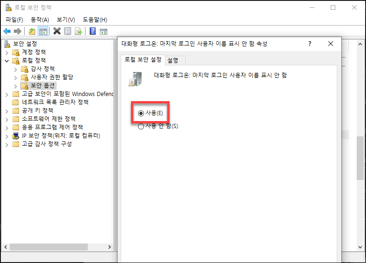Click the right pane vertical scrollbar thumb
Viewport: 366px width, 263px height.
pos(360,158)
